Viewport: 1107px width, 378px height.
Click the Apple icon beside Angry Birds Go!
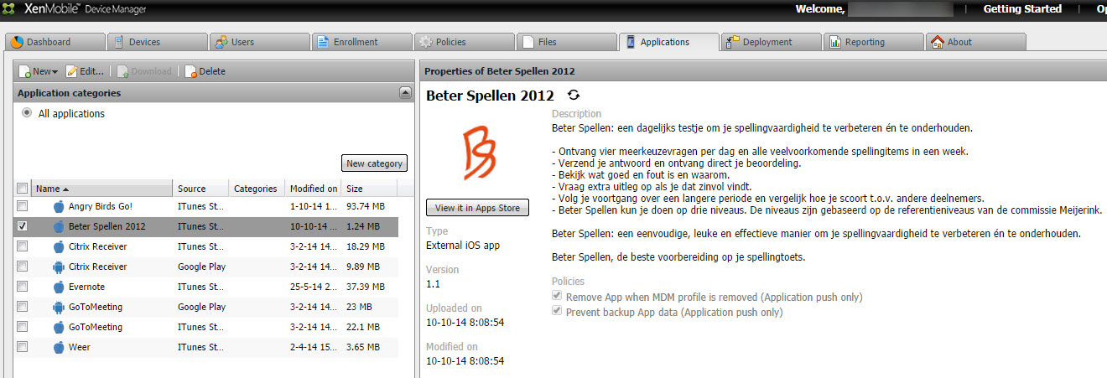[x=58, y=206]
